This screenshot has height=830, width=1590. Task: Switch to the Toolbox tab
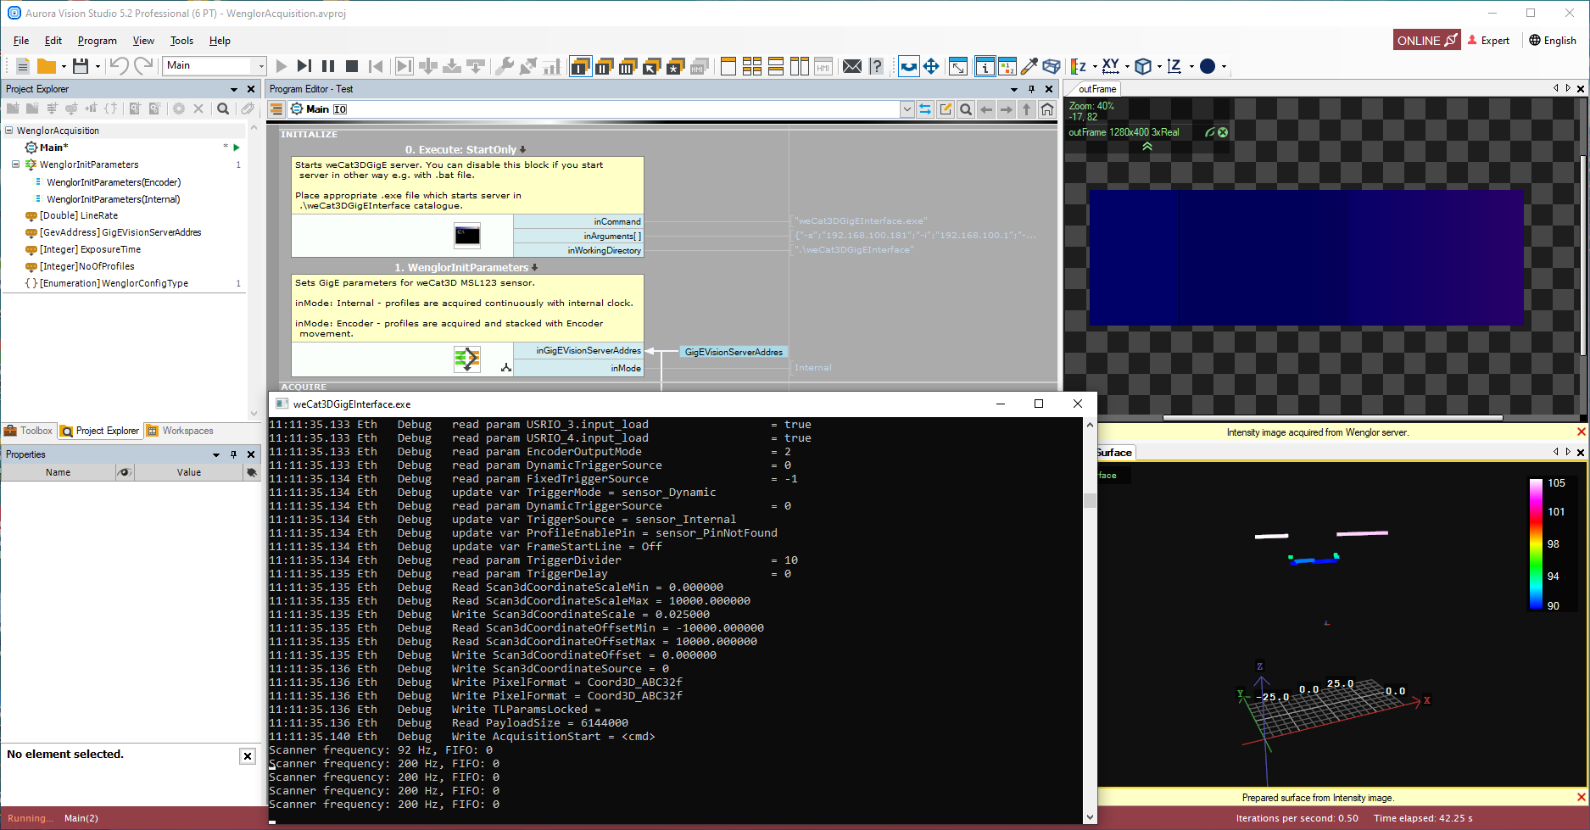click(x=29, y=431)
